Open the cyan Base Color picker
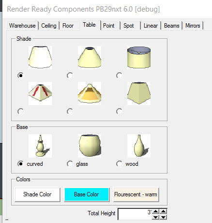212x223 pixels. tap(87, 194)
